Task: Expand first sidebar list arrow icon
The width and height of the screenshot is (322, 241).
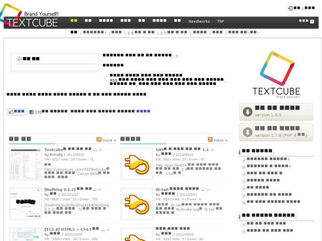Action: pos(244,160)
